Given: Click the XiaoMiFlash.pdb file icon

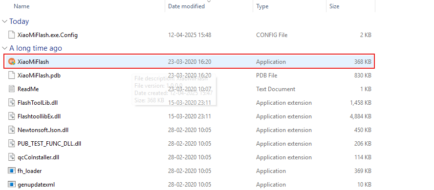Looking at the screenshot, I should tap(11, 76).
